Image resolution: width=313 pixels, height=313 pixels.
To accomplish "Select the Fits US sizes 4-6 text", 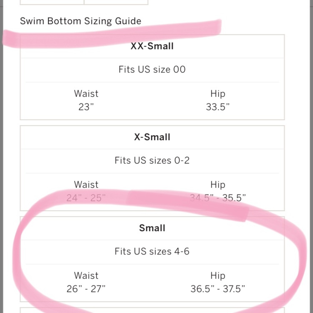I will pos(152,251).
